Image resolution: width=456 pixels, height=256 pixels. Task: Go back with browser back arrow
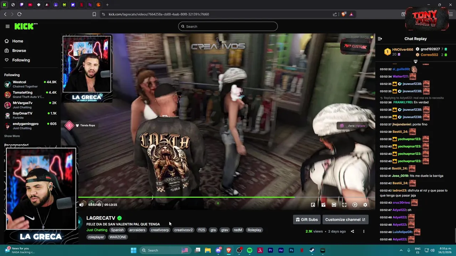pyautogui.click(x=5, y=14)
